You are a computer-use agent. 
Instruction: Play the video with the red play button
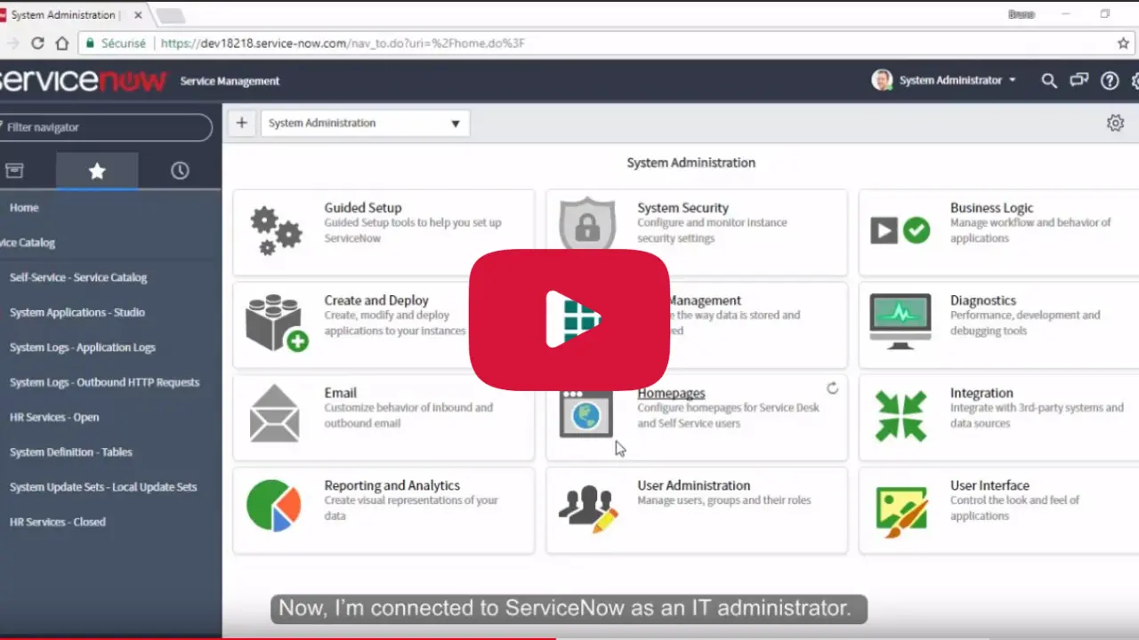[x=569, y=320]
